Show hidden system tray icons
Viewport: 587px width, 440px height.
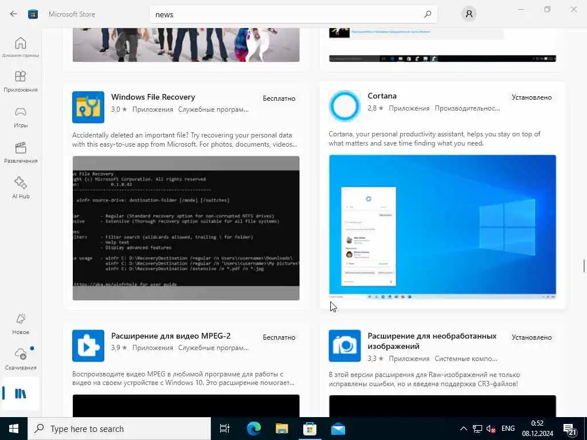pyautogui.click(x=463, y=429)
